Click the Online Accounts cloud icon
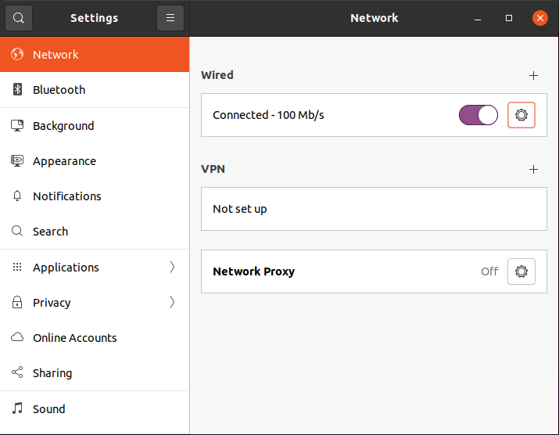This screenshot has height=435, width=559. point(17,337)
